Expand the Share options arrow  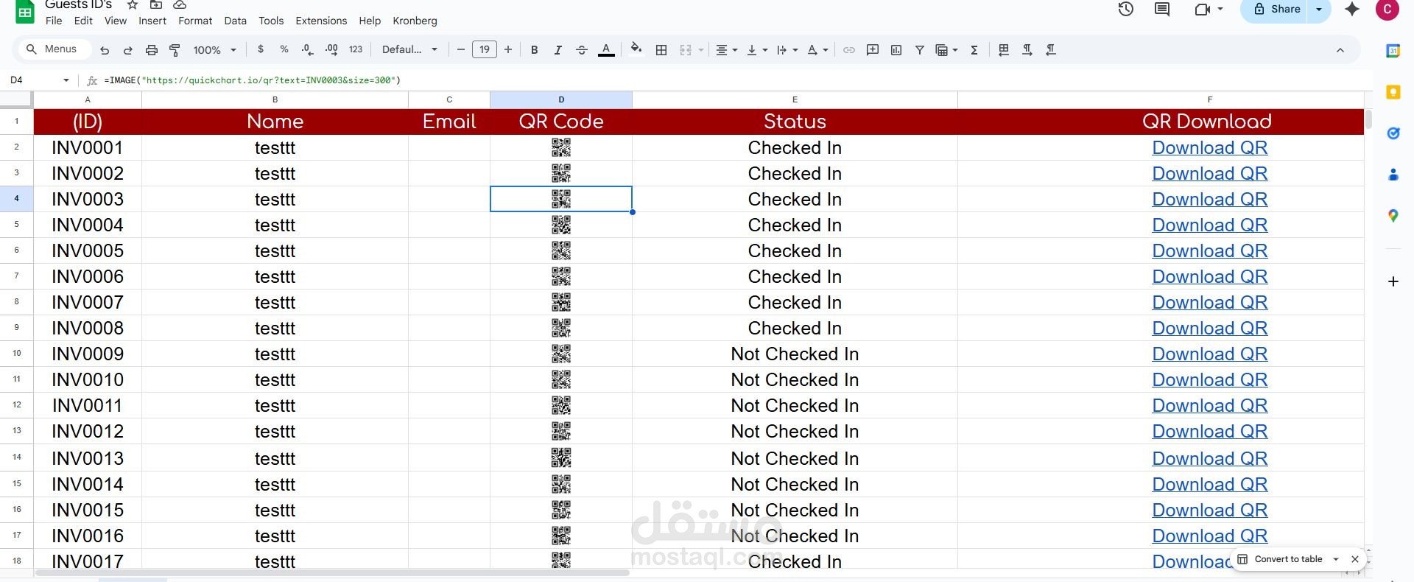tap(1319, 9)
